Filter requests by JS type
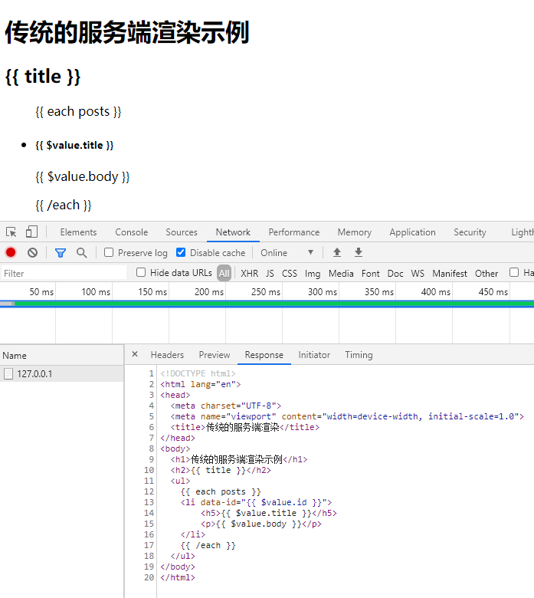Image resolution: width=534 pixels, height=598 pixels. coord(270,274)
